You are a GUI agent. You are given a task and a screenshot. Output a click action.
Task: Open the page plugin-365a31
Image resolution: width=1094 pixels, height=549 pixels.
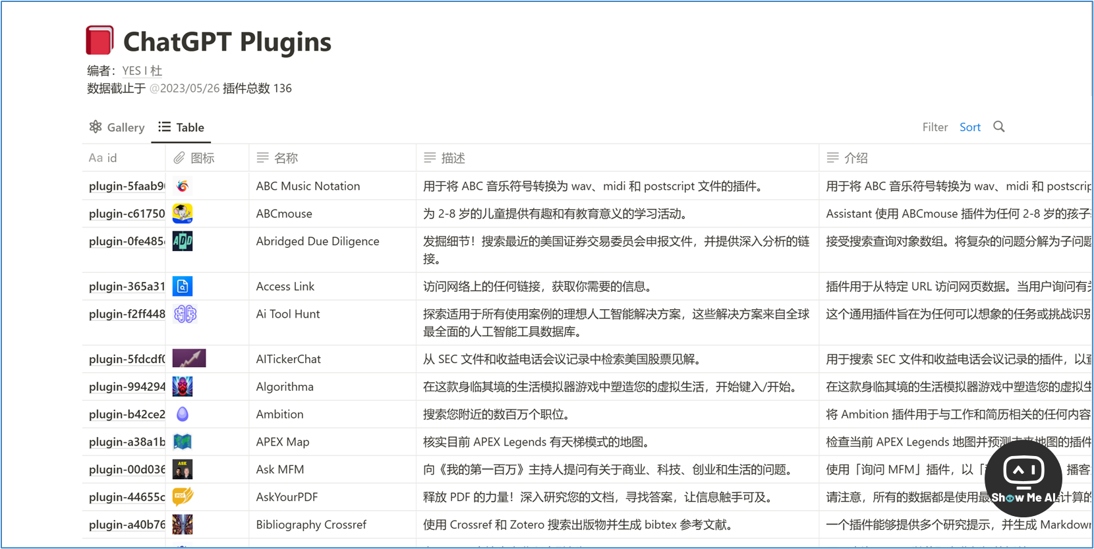coord(127,286)
